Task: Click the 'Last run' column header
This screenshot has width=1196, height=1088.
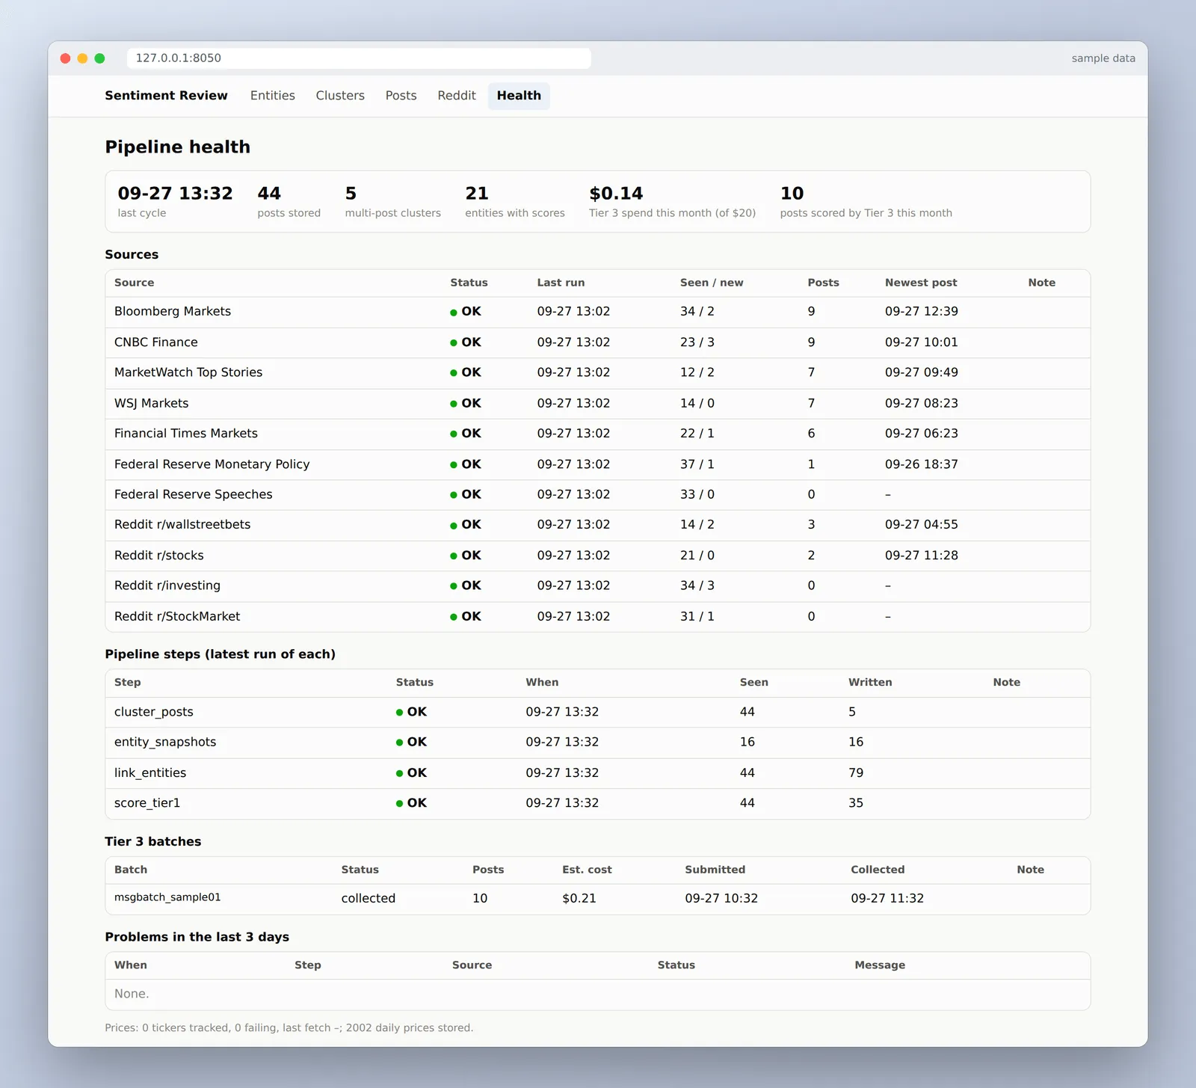Action: click(x=561, y=283)
